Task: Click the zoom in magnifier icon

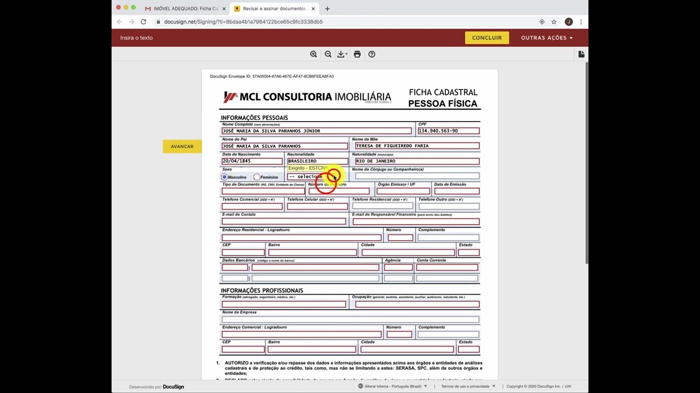Action: click(x=313, y=54)
